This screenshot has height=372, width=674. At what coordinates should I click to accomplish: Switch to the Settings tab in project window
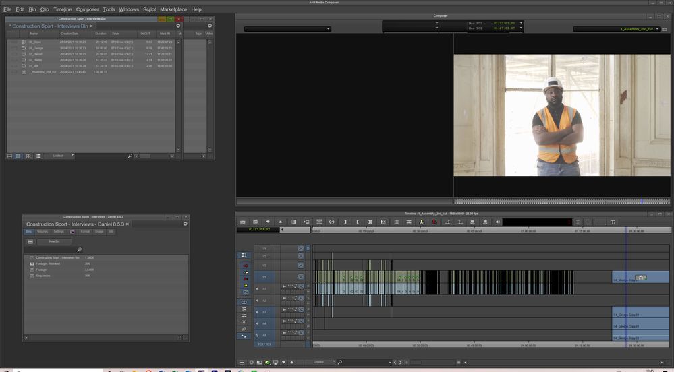click(59, 231)
